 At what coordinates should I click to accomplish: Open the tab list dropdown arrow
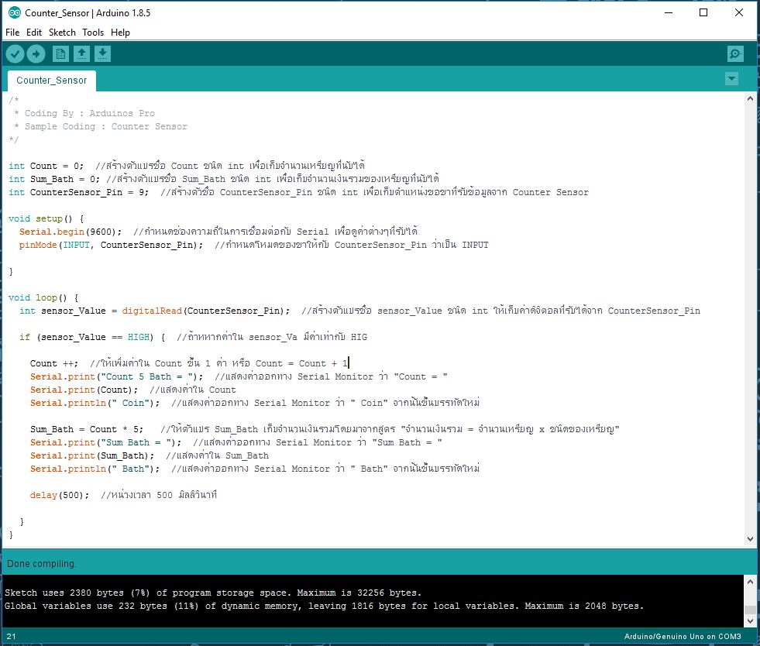coord(731,78)
